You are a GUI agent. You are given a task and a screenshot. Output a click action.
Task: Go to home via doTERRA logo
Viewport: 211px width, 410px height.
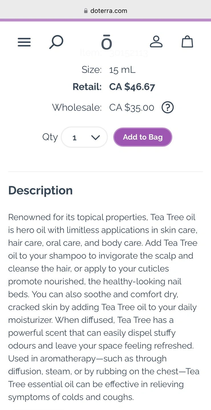click(106, 42)
